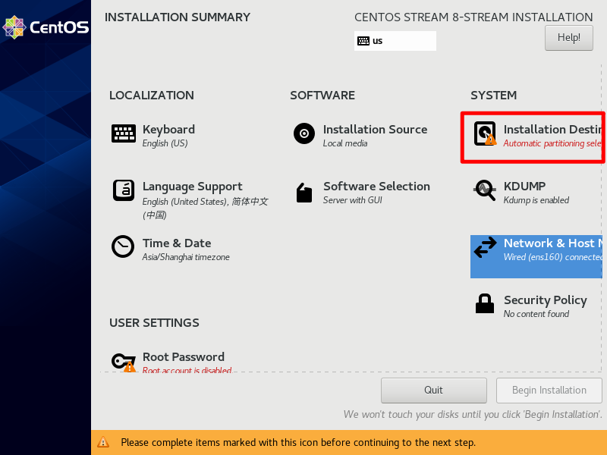Click the Help! button
The image size is (607, 455).
click(x=568, y=38)
